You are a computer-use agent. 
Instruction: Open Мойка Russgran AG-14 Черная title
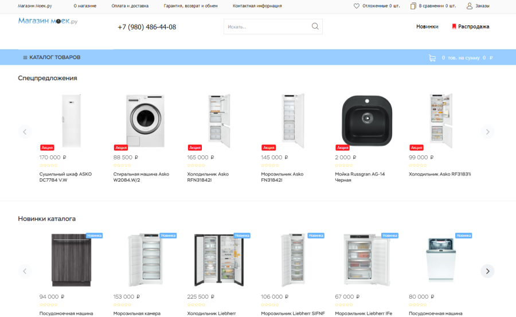click(359, 177)
